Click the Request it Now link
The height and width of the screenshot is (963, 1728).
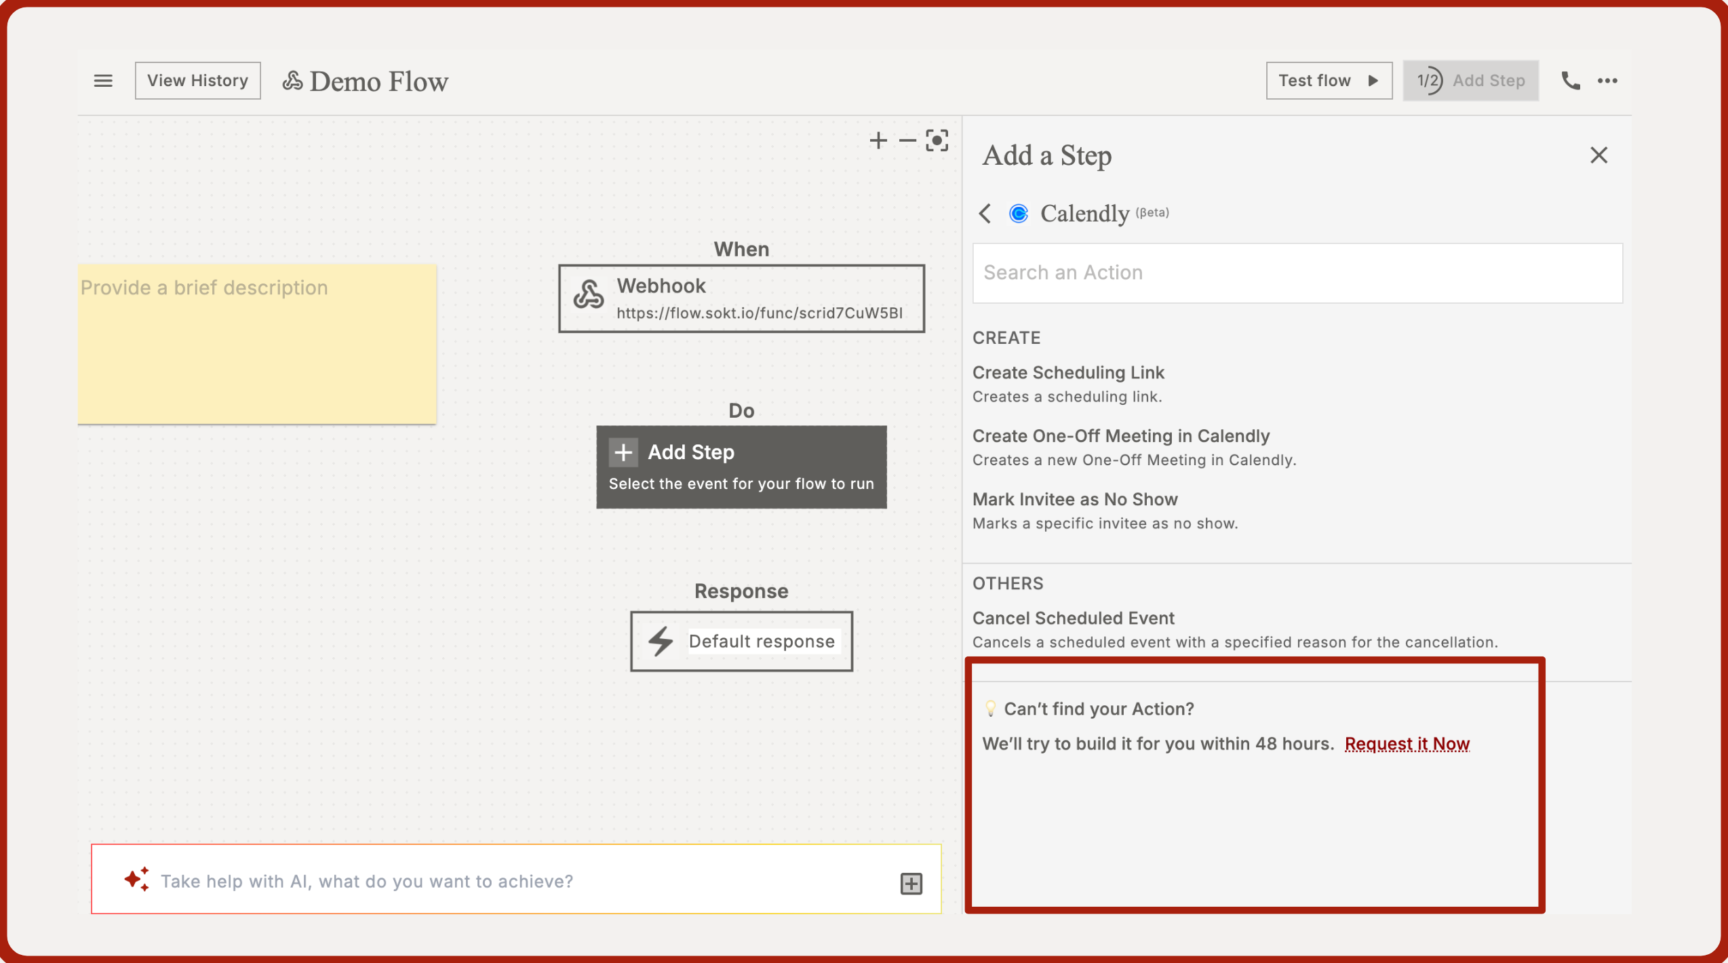[1407, 743]
